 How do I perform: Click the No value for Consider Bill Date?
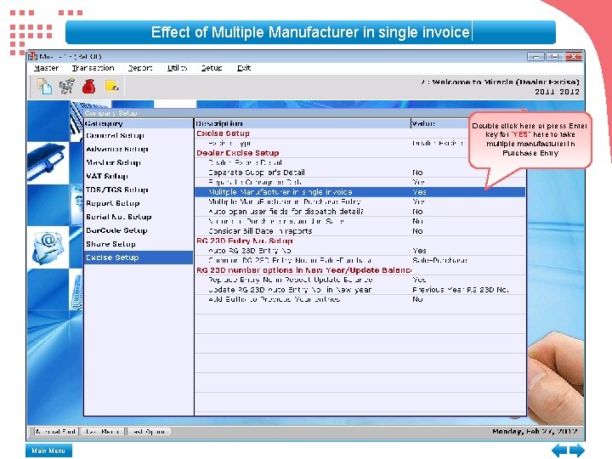click(x=417, y=231)
